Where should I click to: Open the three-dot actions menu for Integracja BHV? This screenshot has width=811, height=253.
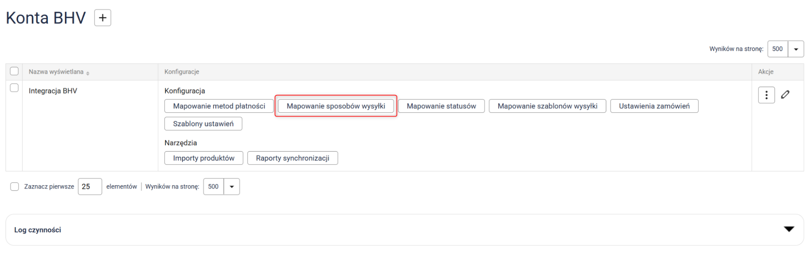pos(766,95)
